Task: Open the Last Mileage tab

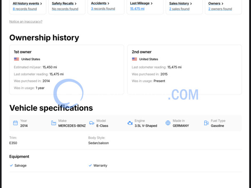Action: click(x=141, y=3)
